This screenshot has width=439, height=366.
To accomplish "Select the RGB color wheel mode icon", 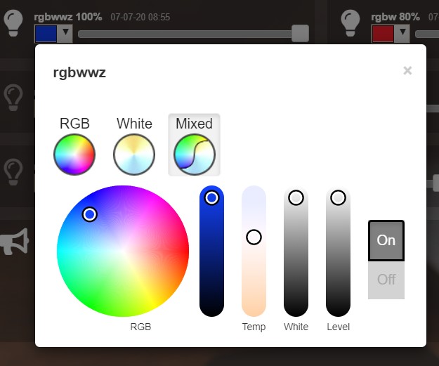I will tap(74, 155).
